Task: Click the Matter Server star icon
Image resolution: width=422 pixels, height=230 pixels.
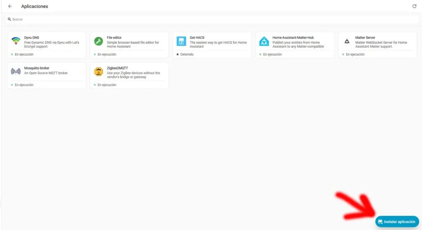Action: [347, 41]
